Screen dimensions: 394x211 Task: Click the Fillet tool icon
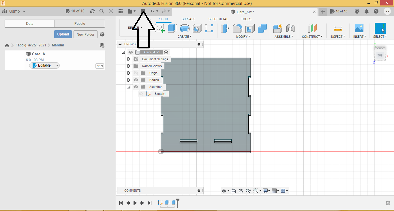(237, 28)
